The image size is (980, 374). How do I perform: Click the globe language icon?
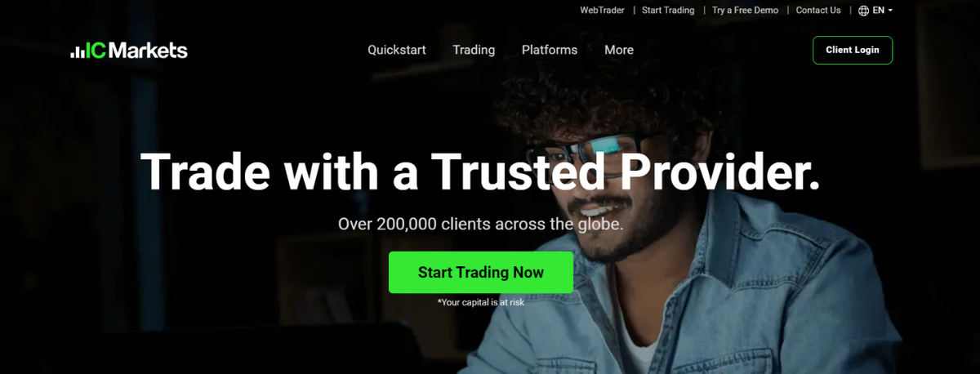[x=864, y=11]
